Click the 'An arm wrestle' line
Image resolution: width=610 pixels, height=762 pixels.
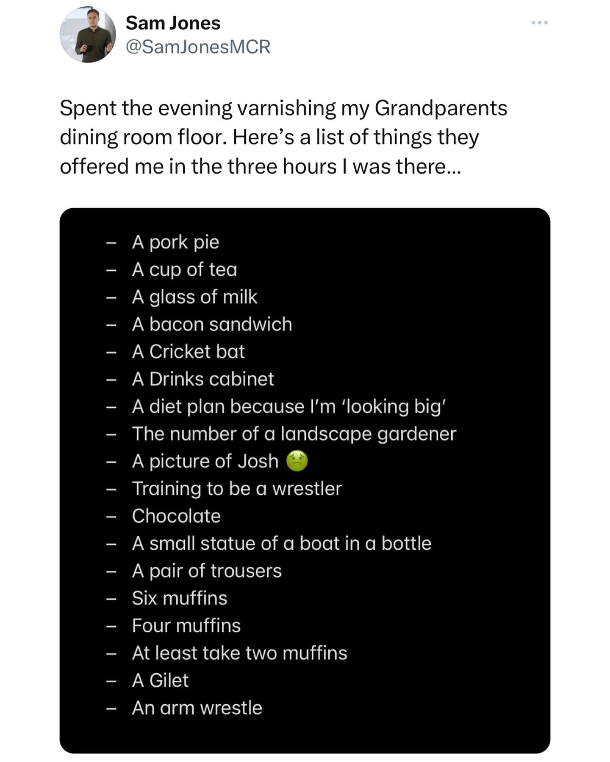click(197, 708)
